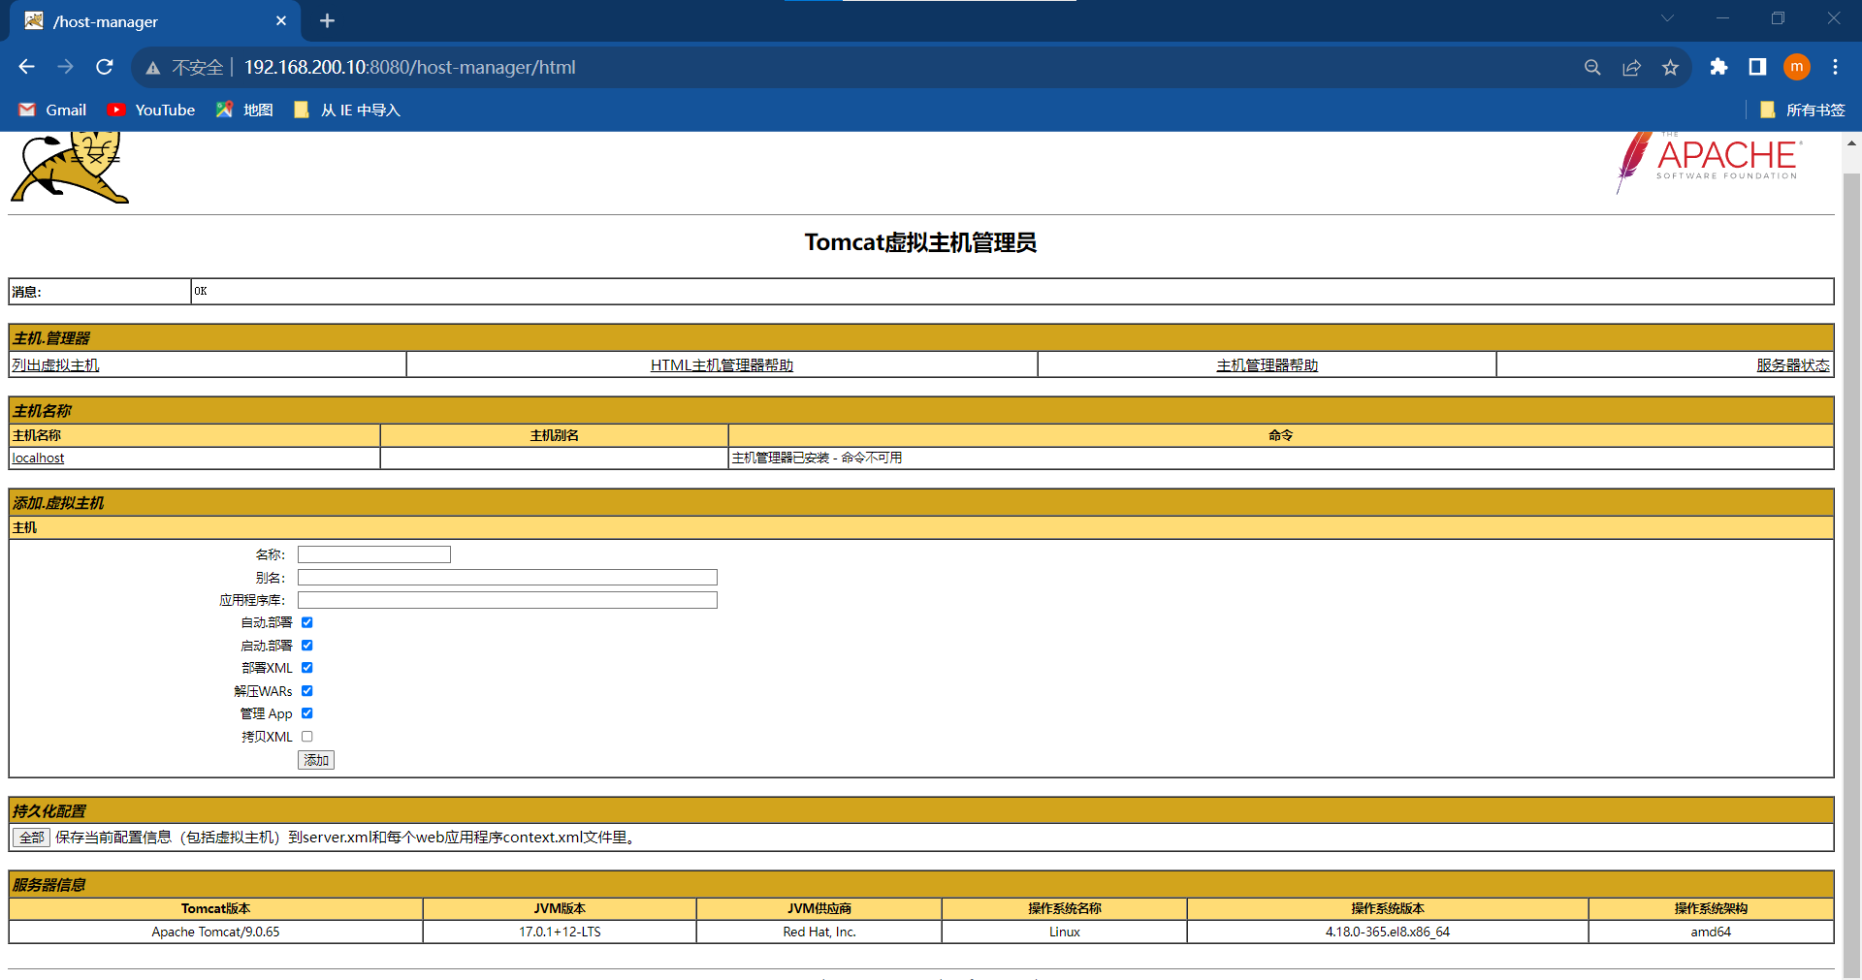Open the 列出虚拟主机 link
This screenshot has height=980, width=1862.
[55, 364]
